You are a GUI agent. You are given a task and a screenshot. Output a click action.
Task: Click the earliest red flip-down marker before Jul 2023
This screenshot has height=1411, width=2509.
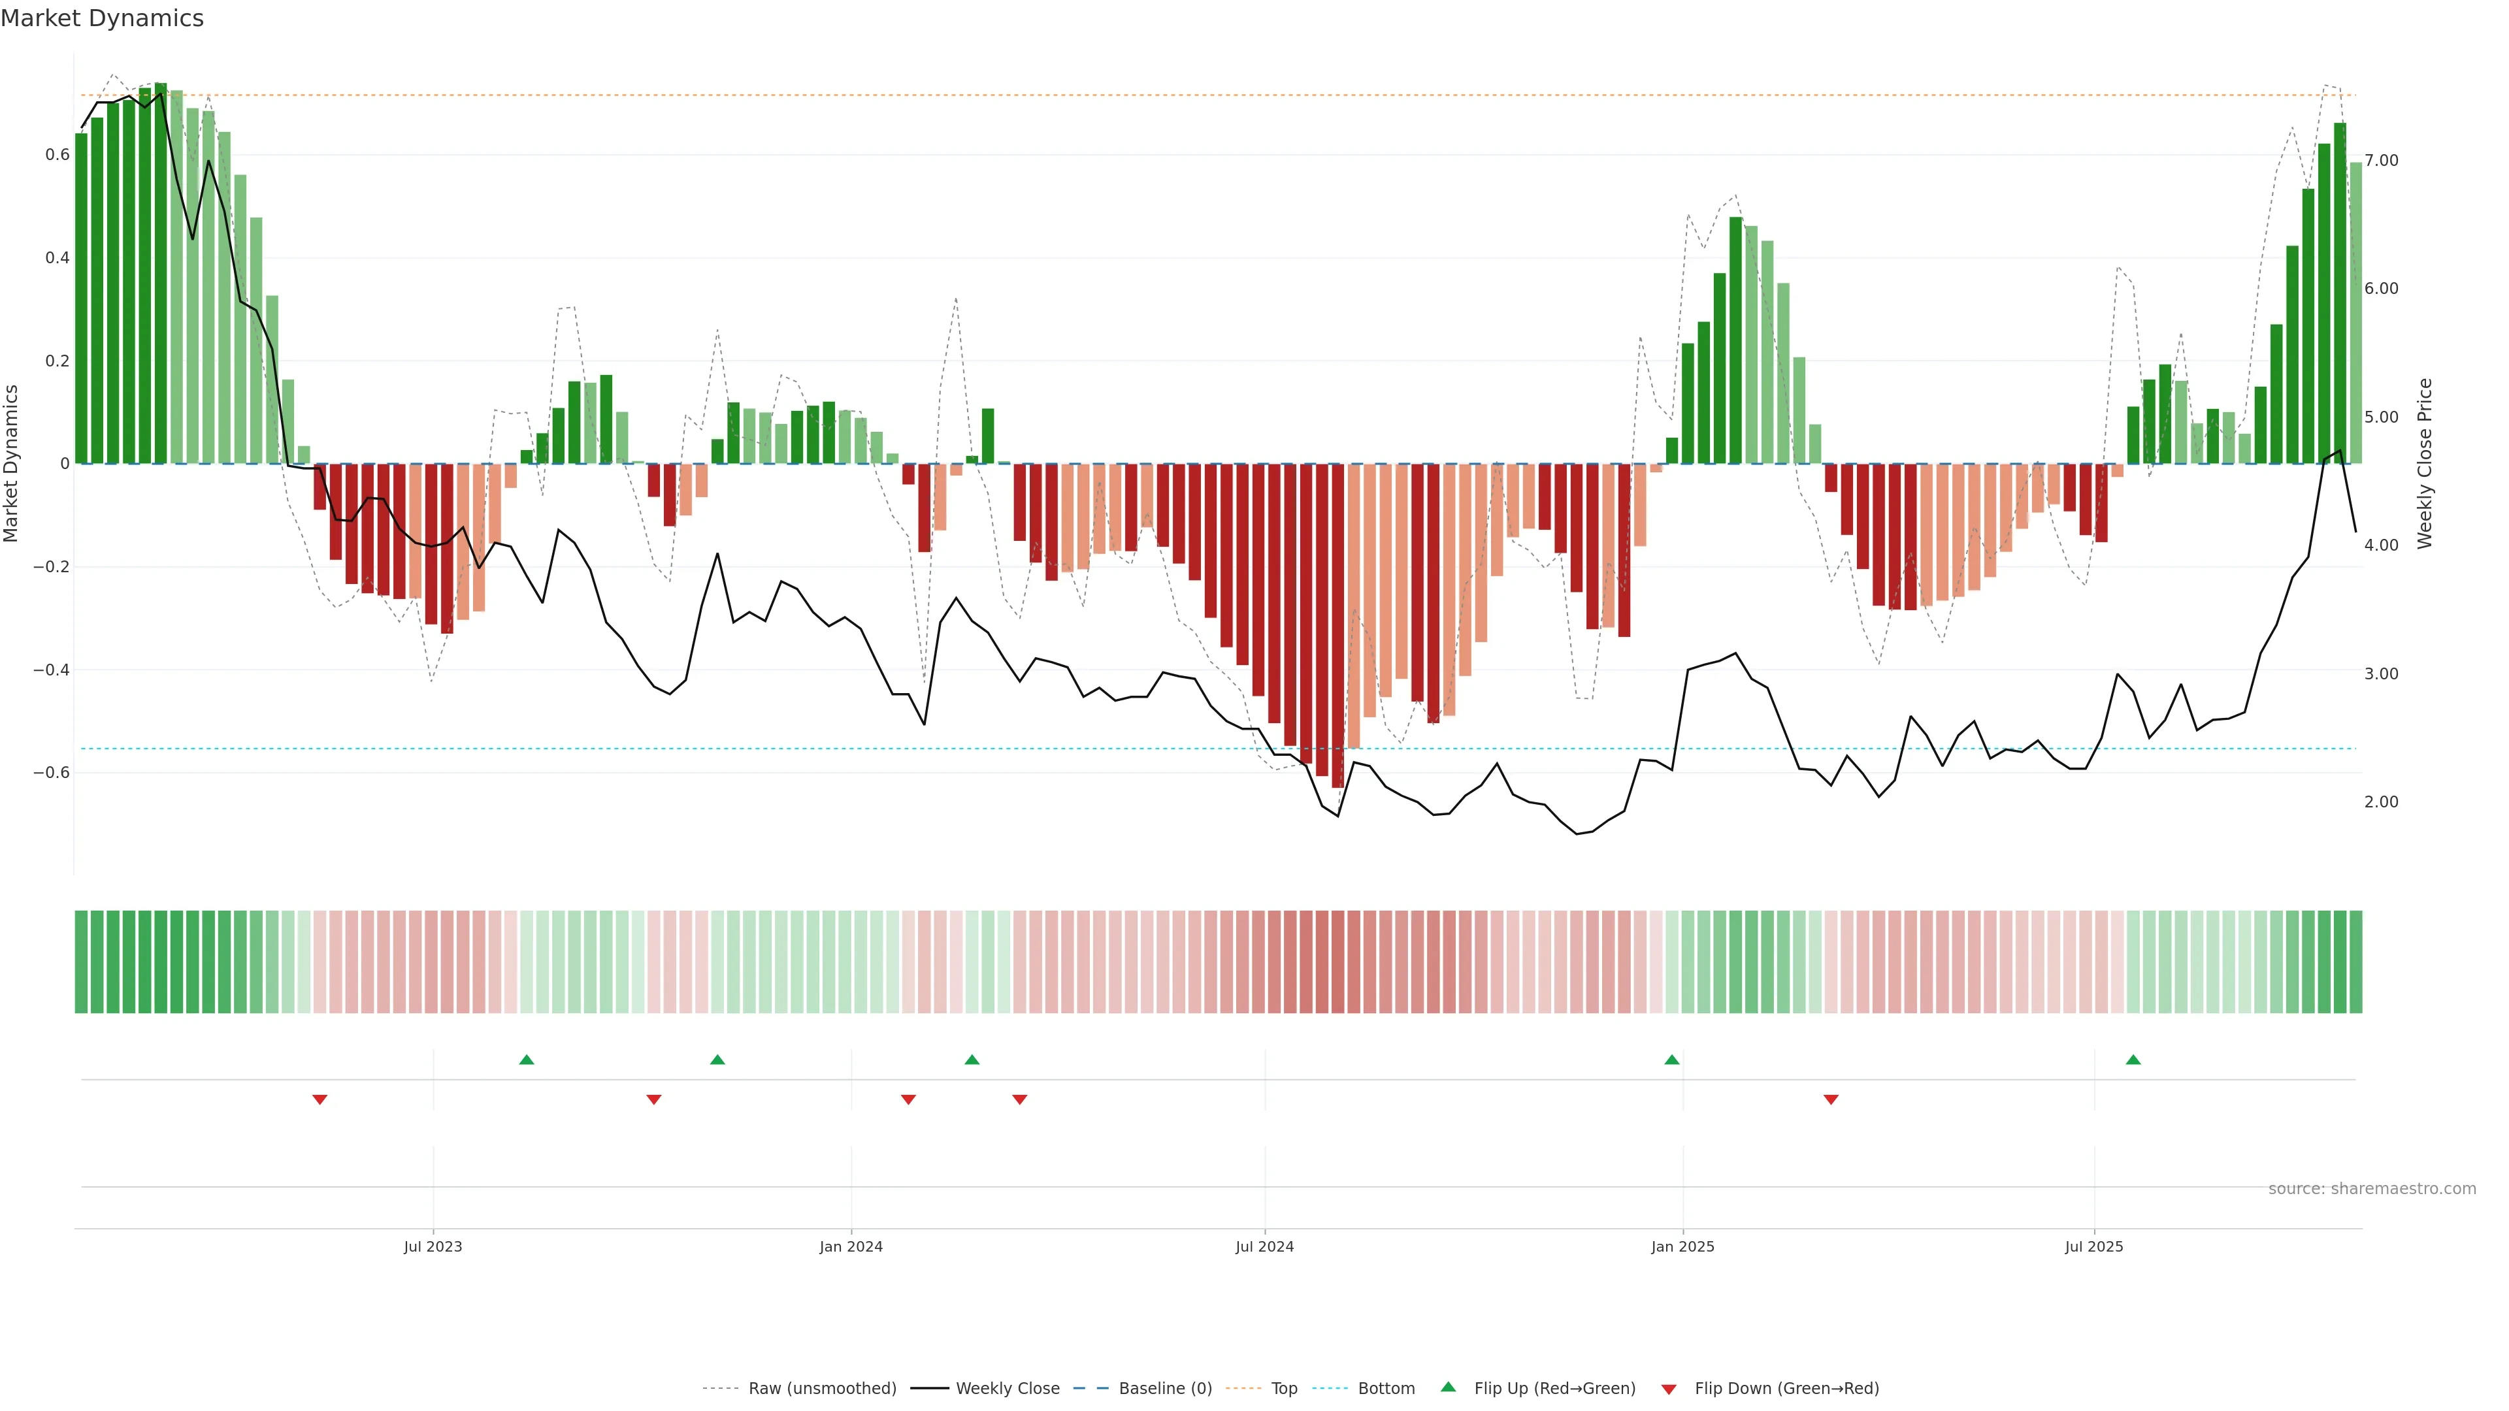coord(320,1099)
